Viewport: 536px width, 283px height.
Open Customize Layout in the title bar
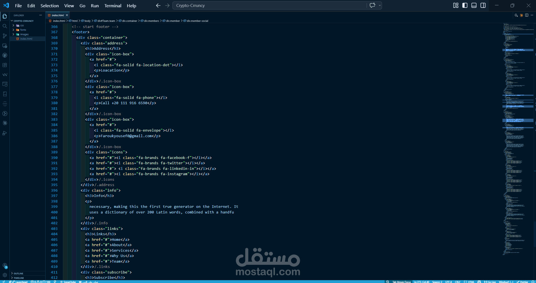tap(456, 5)
